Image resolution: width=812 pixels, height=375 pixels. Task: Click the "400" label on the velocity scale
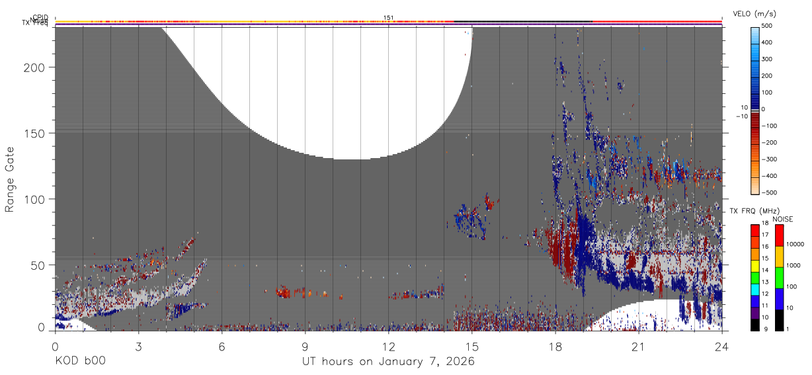pos(768,43)
